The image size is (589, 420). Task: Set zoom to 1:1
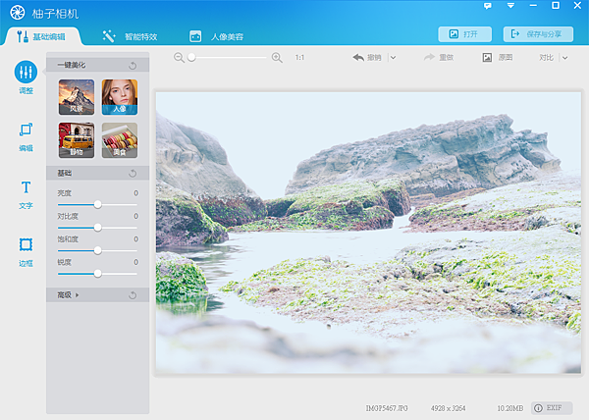point(299,58)
